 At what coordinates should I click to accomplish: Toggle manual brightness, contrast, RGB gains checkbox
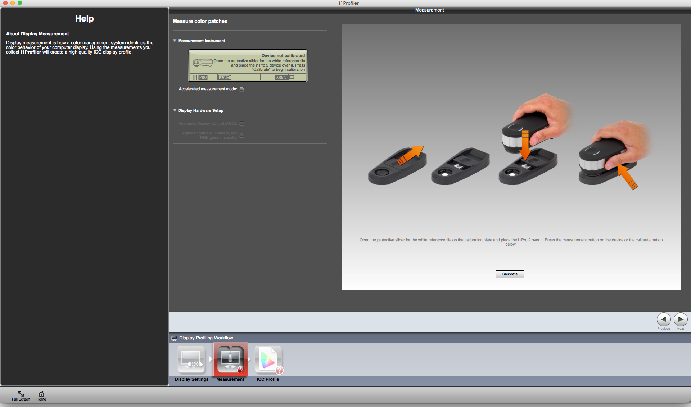(242, 135)
